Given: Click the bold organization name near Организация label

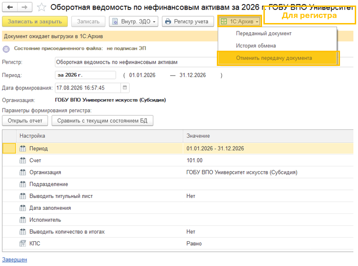Looking at the screenshot, I should click(x=110, y=100).
